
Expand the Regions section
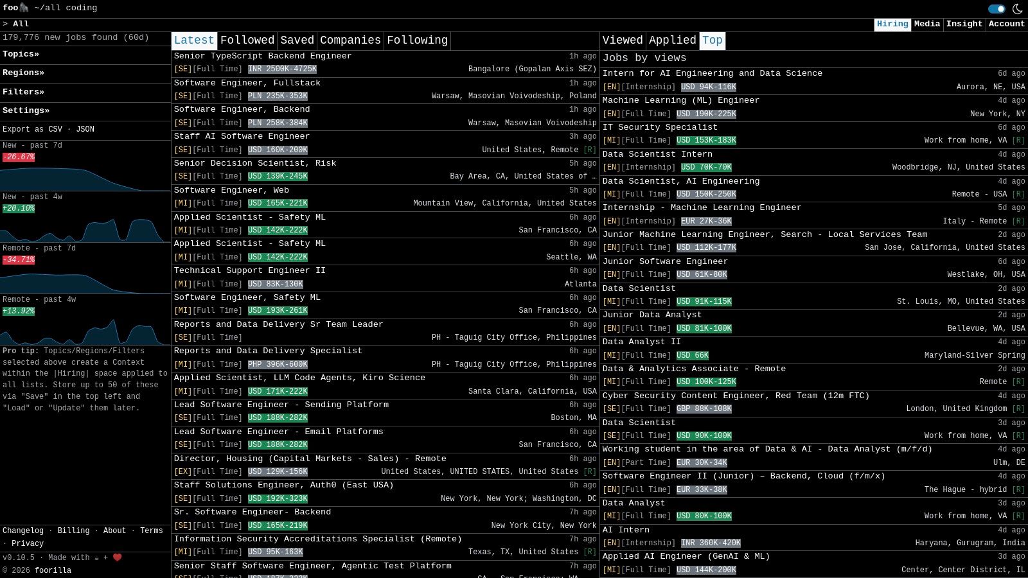(x=23, y=73)
